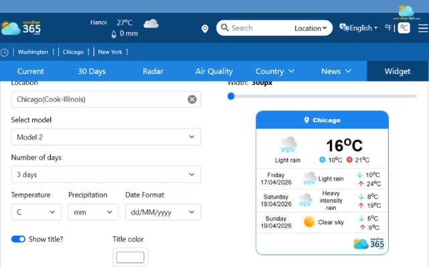
Task: Click the location pin icon beside search
Action: (204, 28)
